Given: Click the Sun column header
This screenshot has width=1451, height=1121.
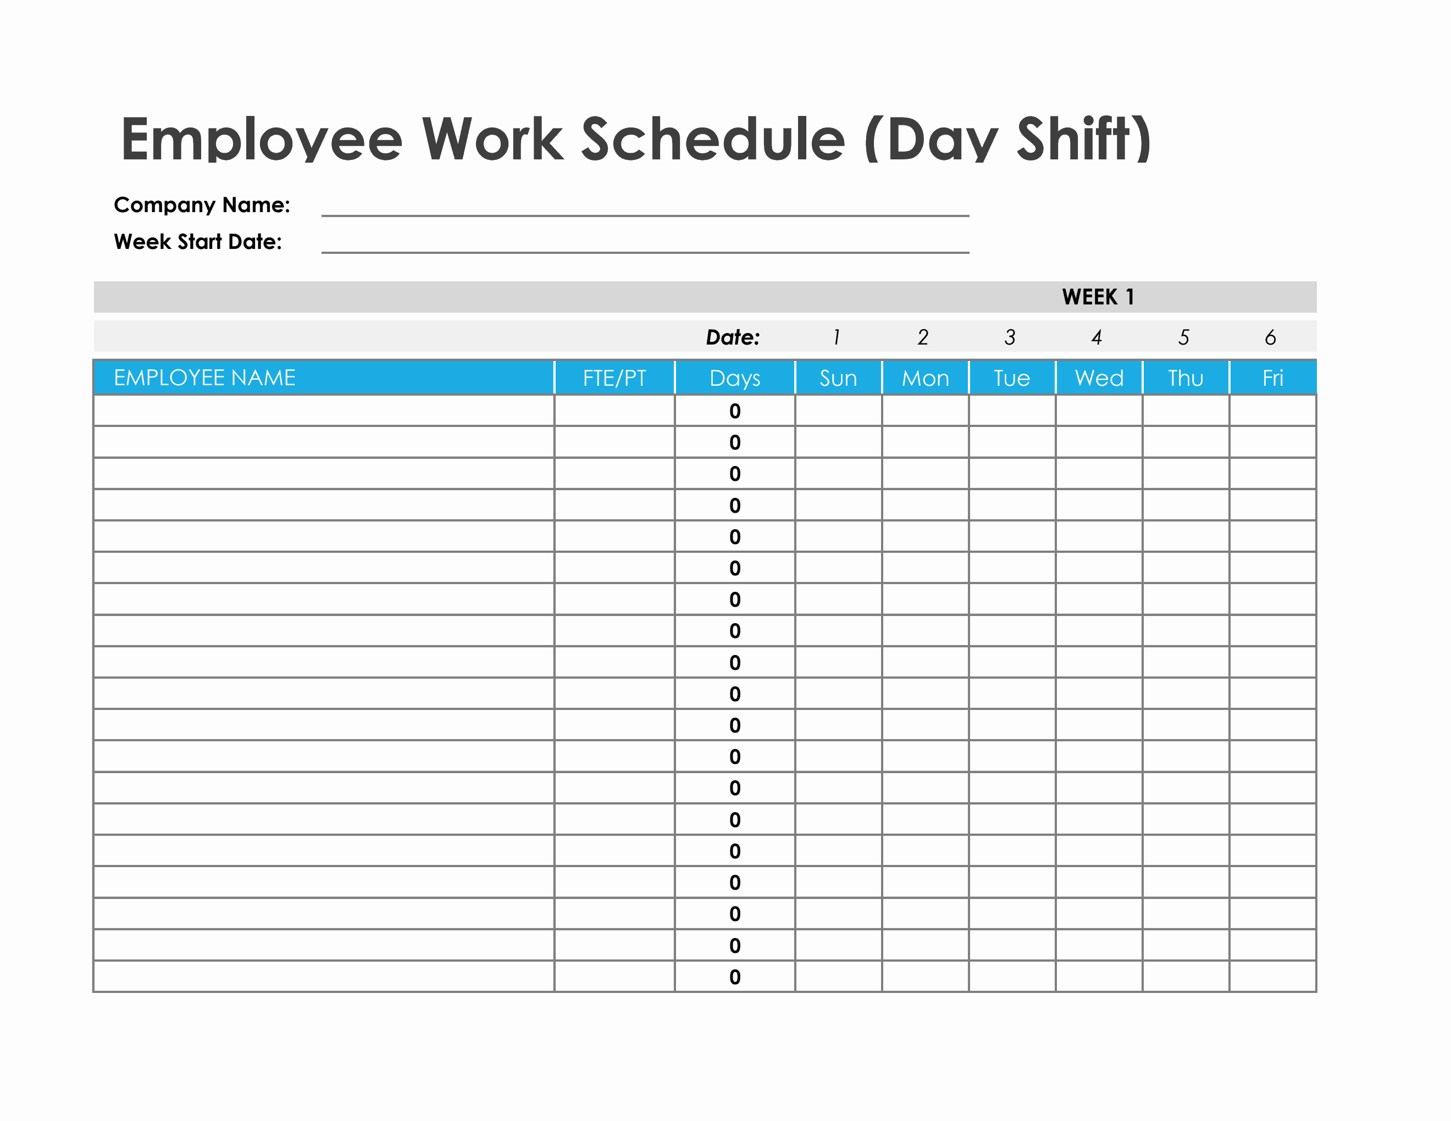Looking at the screenshot, I should click(838, 378).
